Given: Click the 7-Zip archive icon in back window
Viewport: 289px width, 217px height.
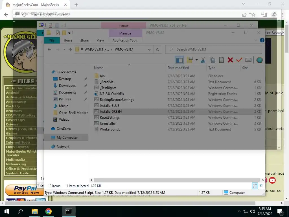Looking at the screenshot, I should [x=41, y=25].
